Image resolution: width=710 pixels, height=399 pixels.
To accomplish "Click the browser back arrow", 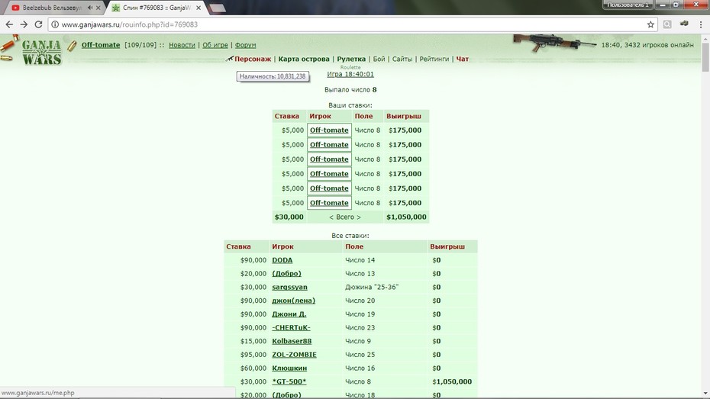I will (9, 24).
